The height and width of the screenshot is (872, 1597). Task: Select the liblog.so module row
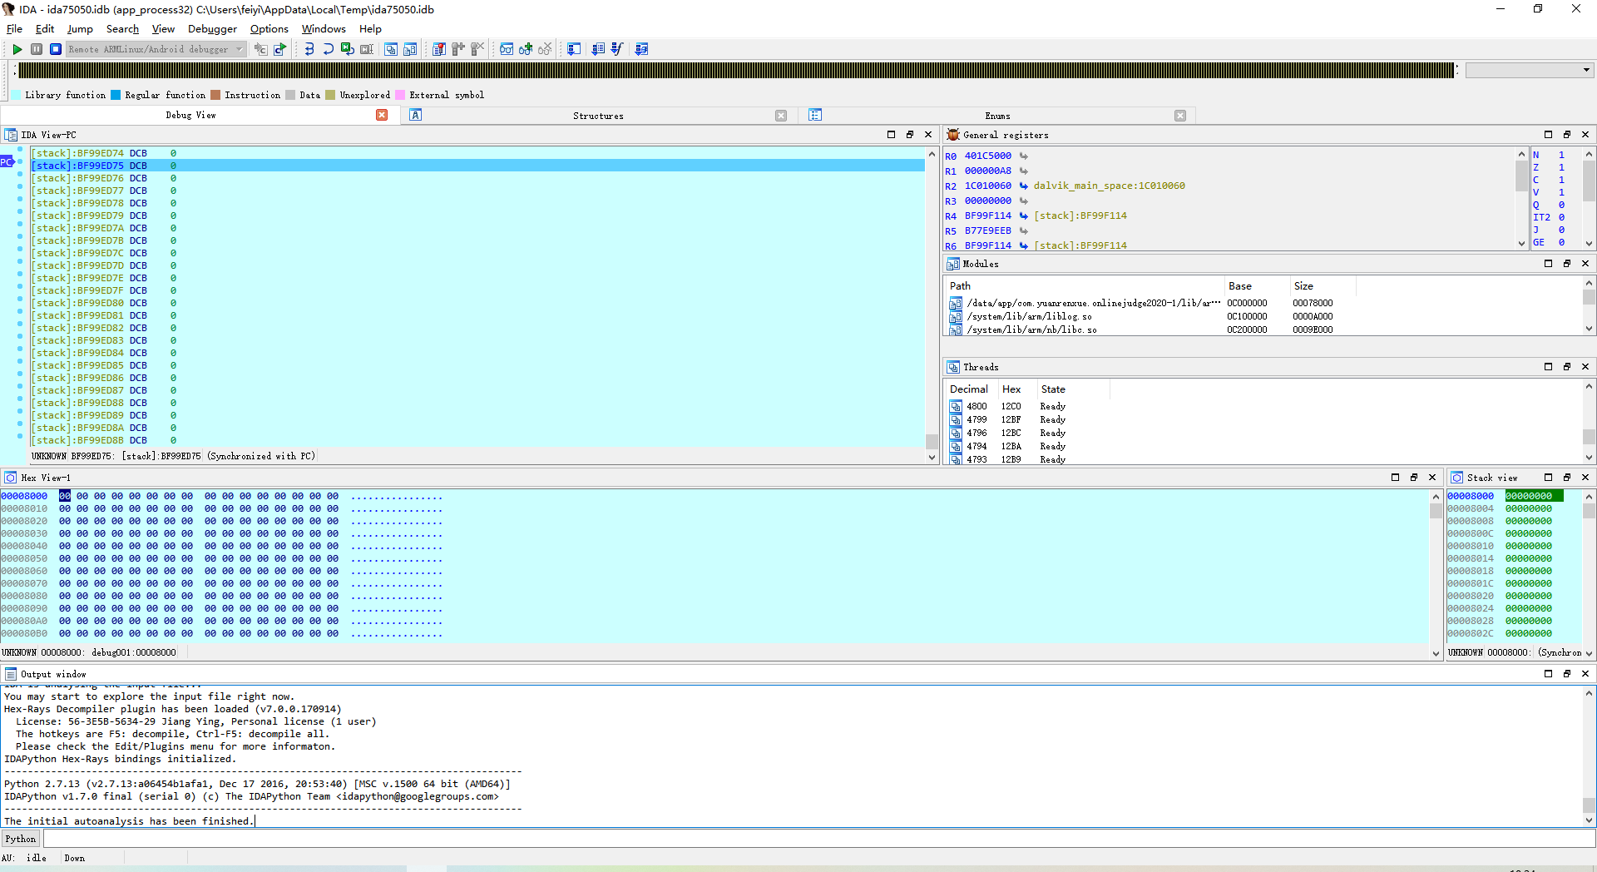1264,316
